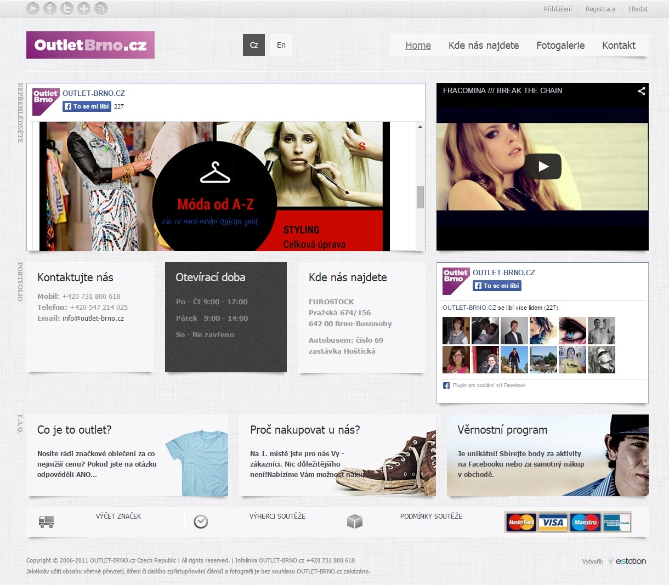The width and height of the screenshot is (669, 585).
Task: Click the Přihlášení login link
Action: 558,9
